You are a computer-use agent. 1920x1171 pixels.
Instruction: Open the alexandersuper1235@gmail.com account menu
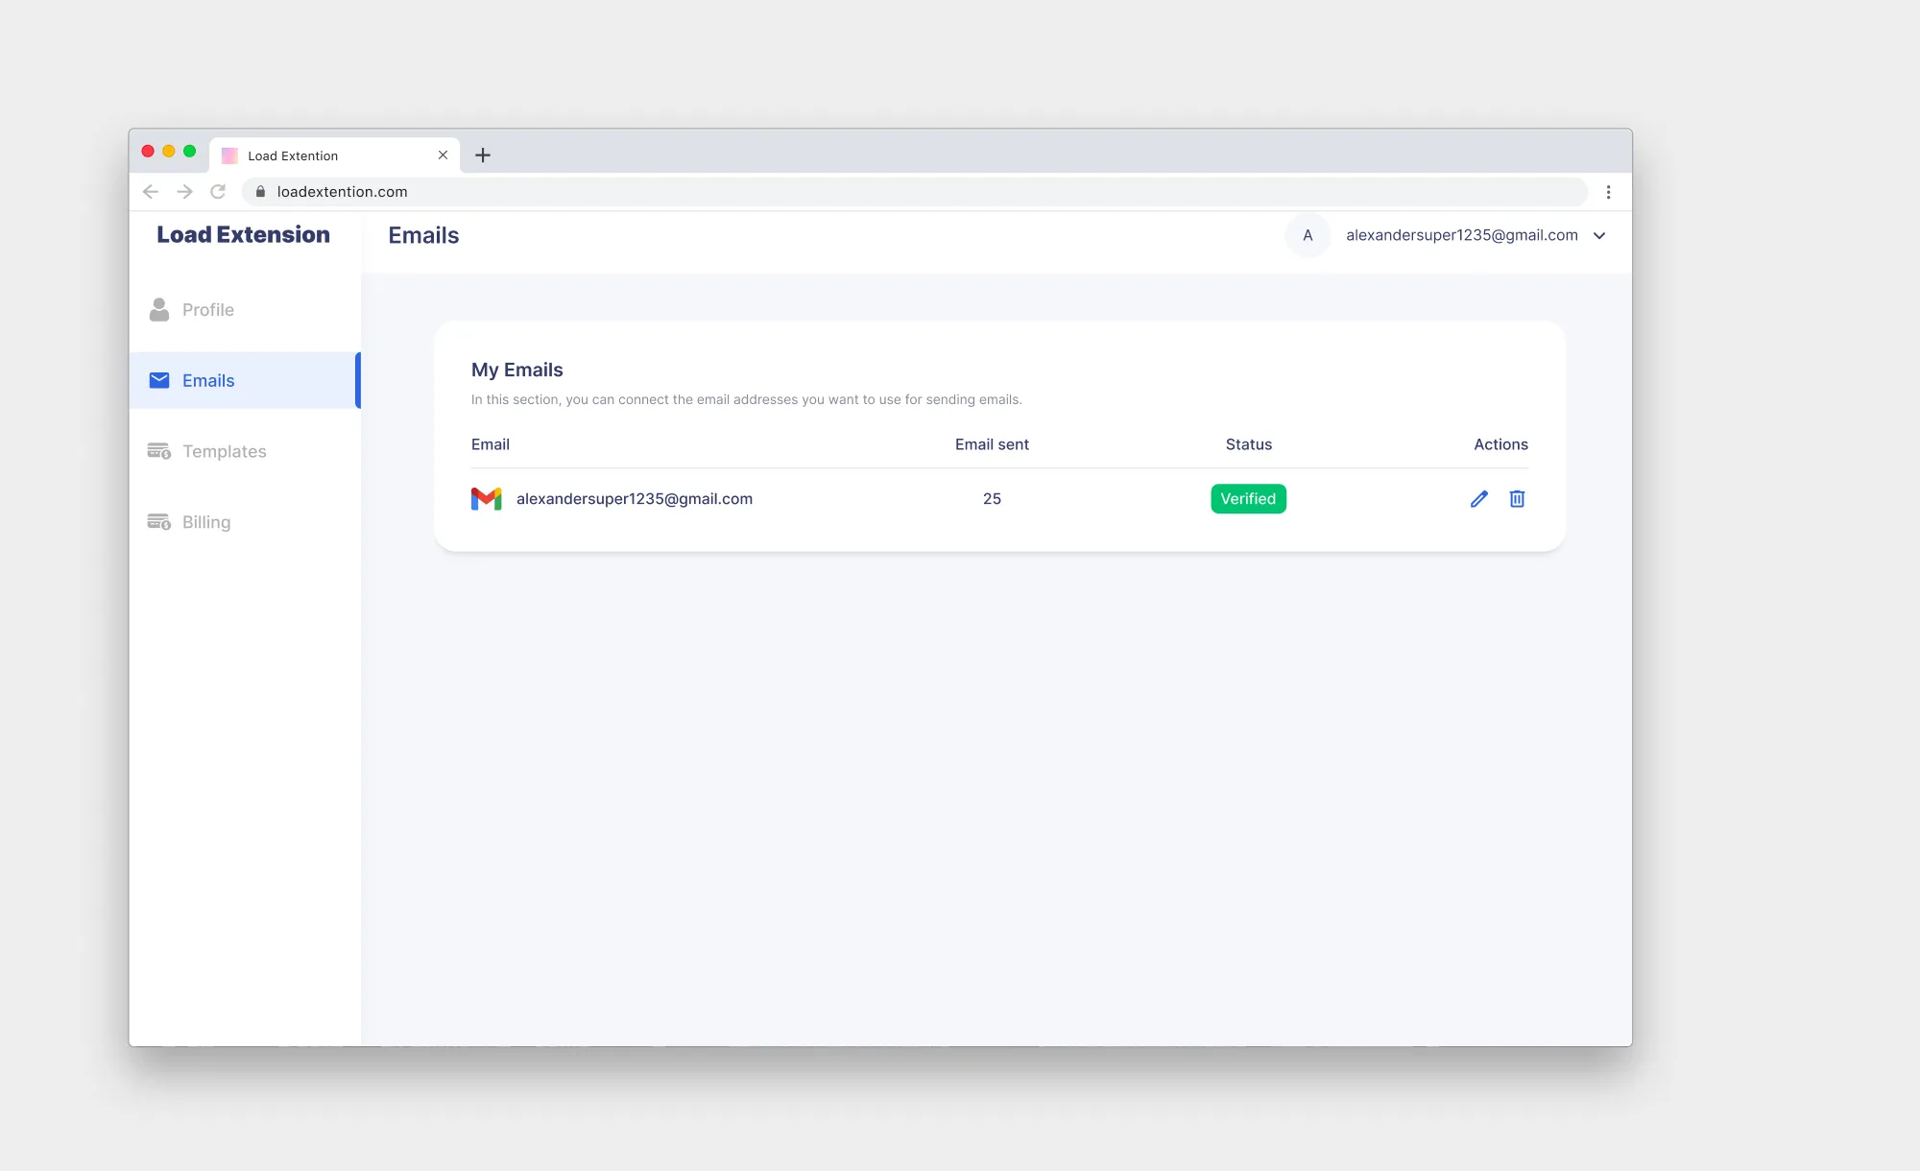(1461, 235)
